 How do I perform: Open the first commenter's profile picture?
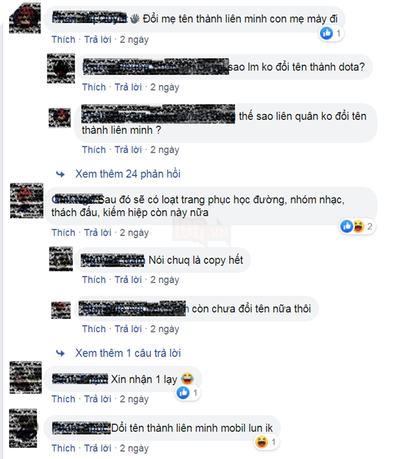pos(25,18)
